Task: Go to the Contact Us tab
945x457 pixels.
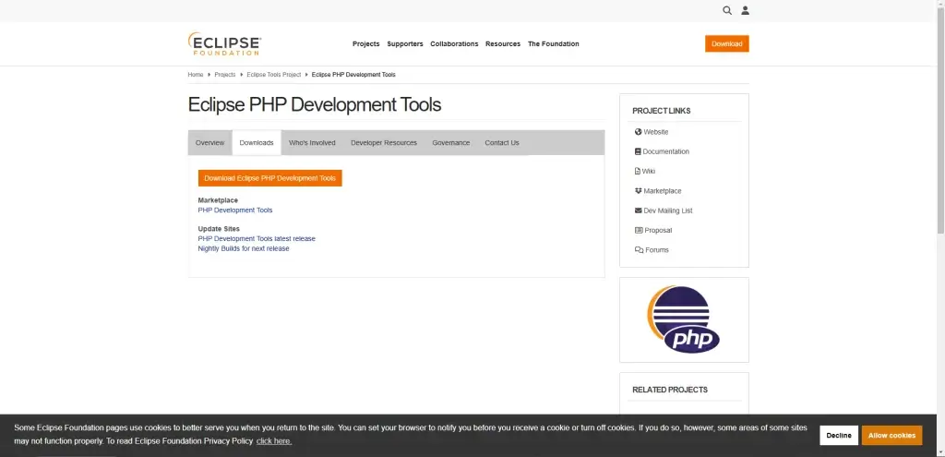Action: (501, 143)
